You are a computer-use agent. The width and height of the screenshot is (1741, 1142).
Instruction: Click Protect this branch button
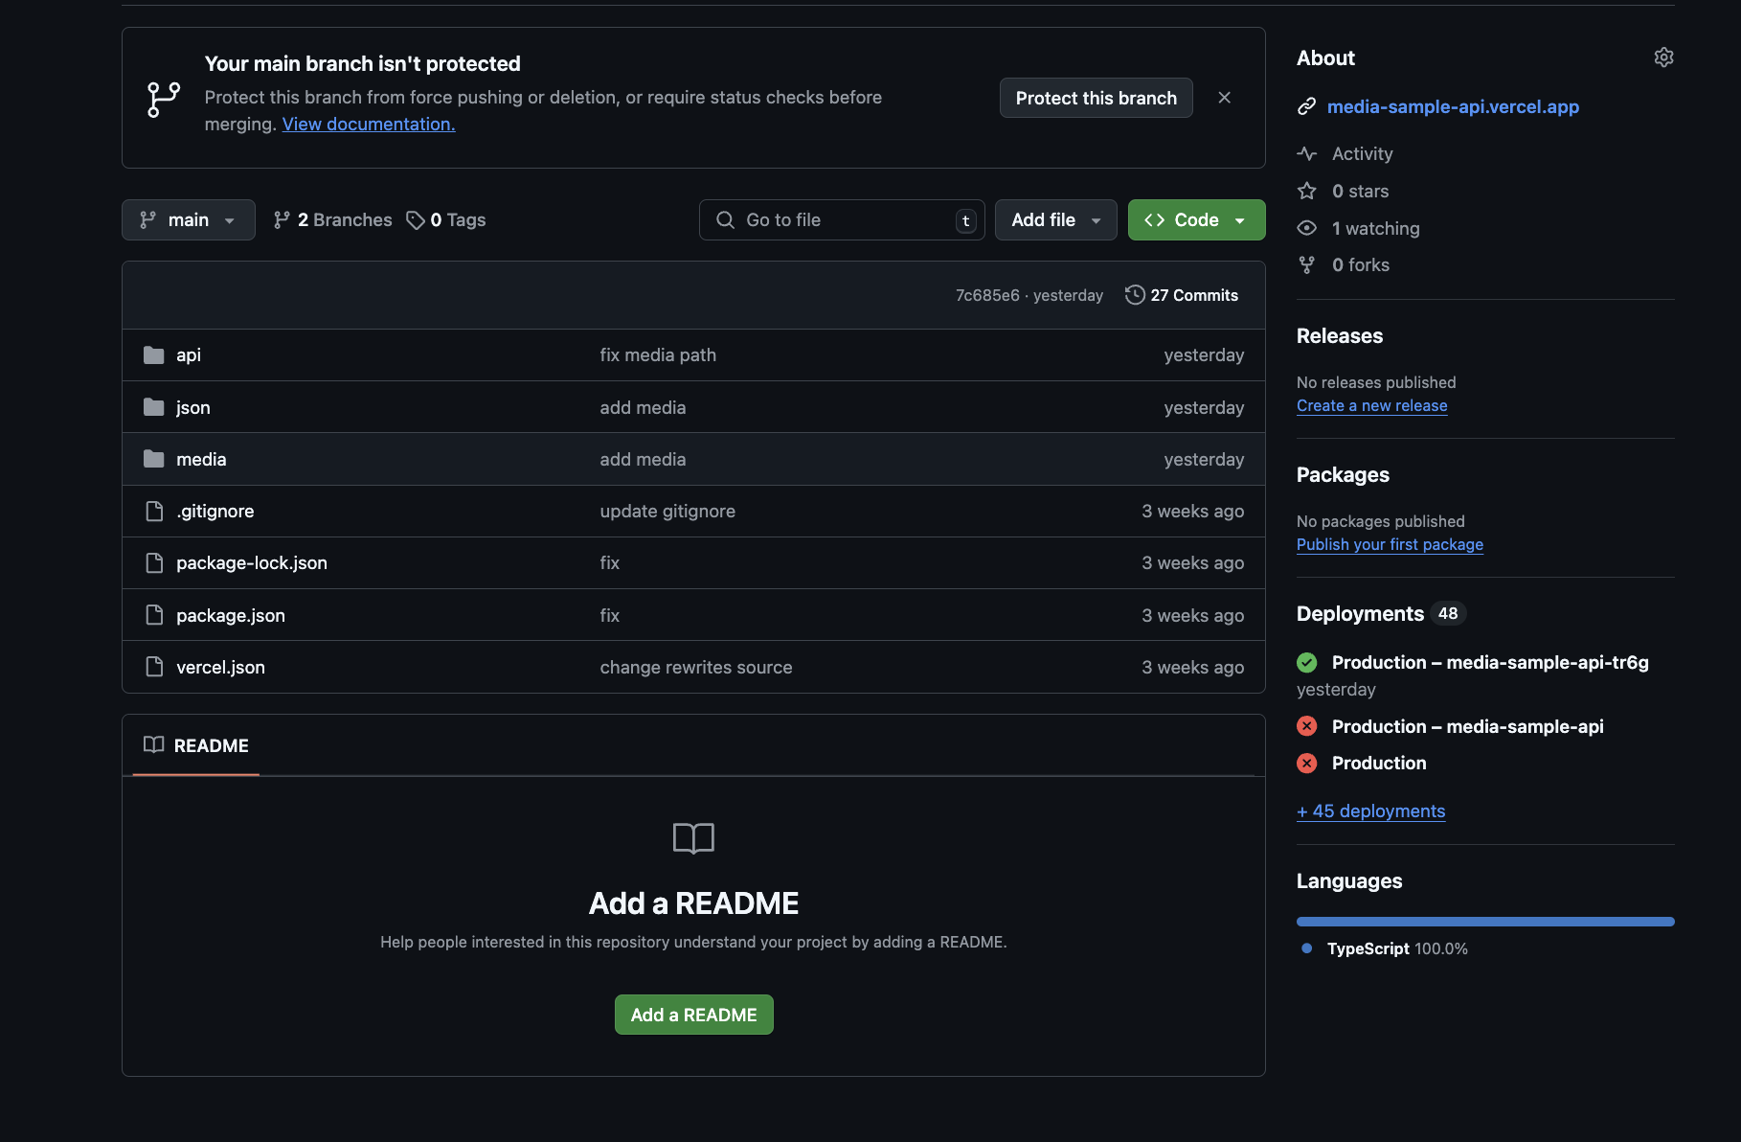1096,98
